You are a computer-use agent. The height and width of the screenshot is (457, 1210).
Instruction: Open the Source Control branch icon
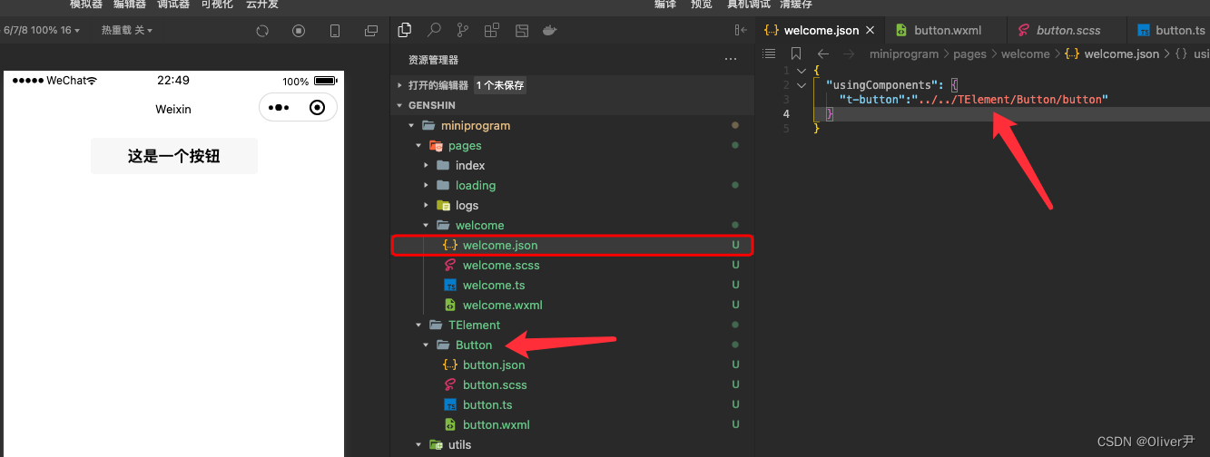pos(463,30)
